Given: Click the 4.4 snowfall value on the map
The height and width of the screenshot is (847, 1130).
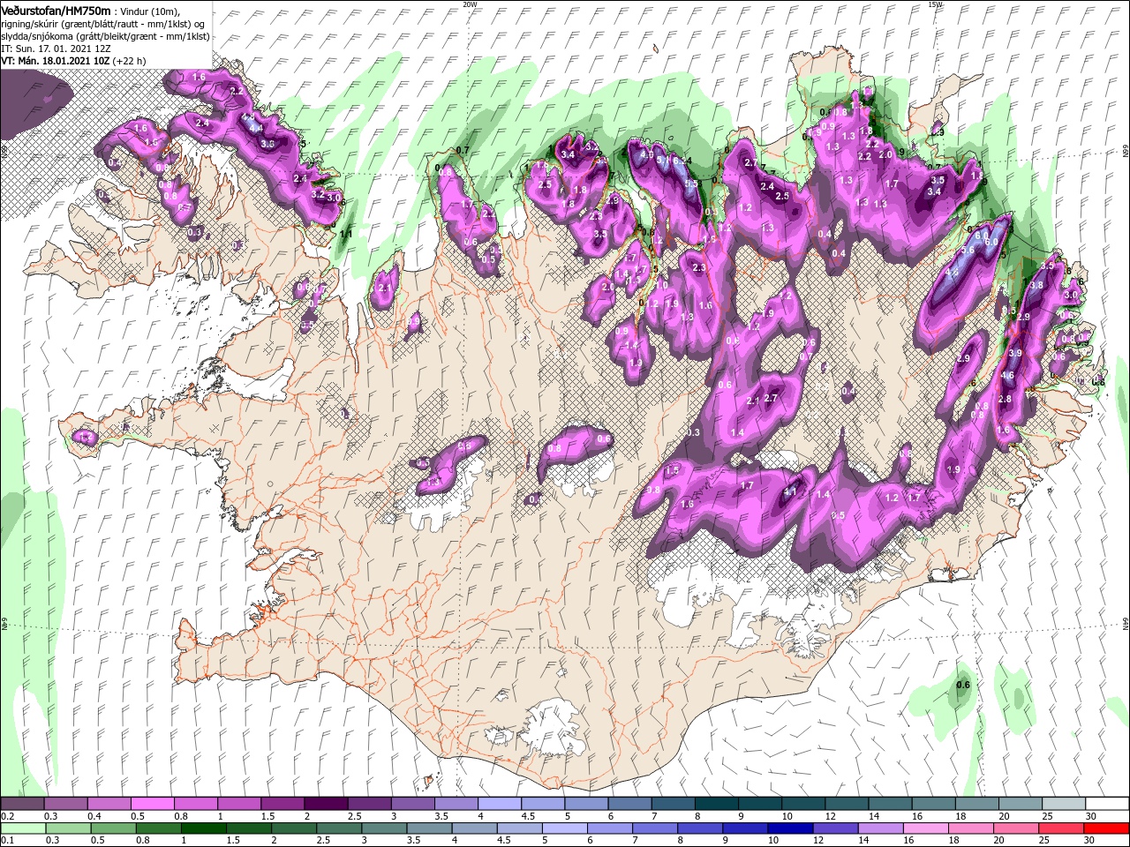Looking at the screenshot, I should 257,129.
